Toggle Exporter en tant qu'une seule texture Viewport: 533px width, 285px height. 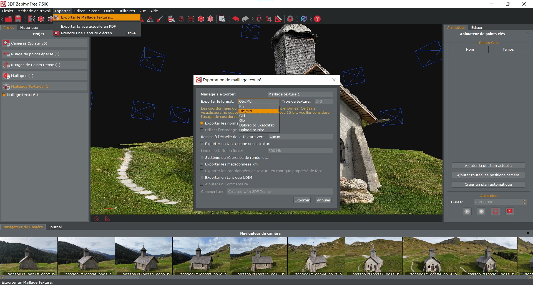click(x=202, y=144)
